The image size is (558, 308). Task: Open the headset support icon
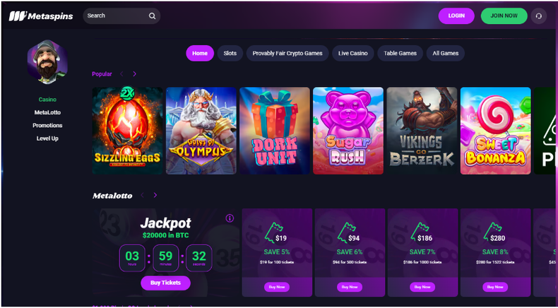[538, 16]
